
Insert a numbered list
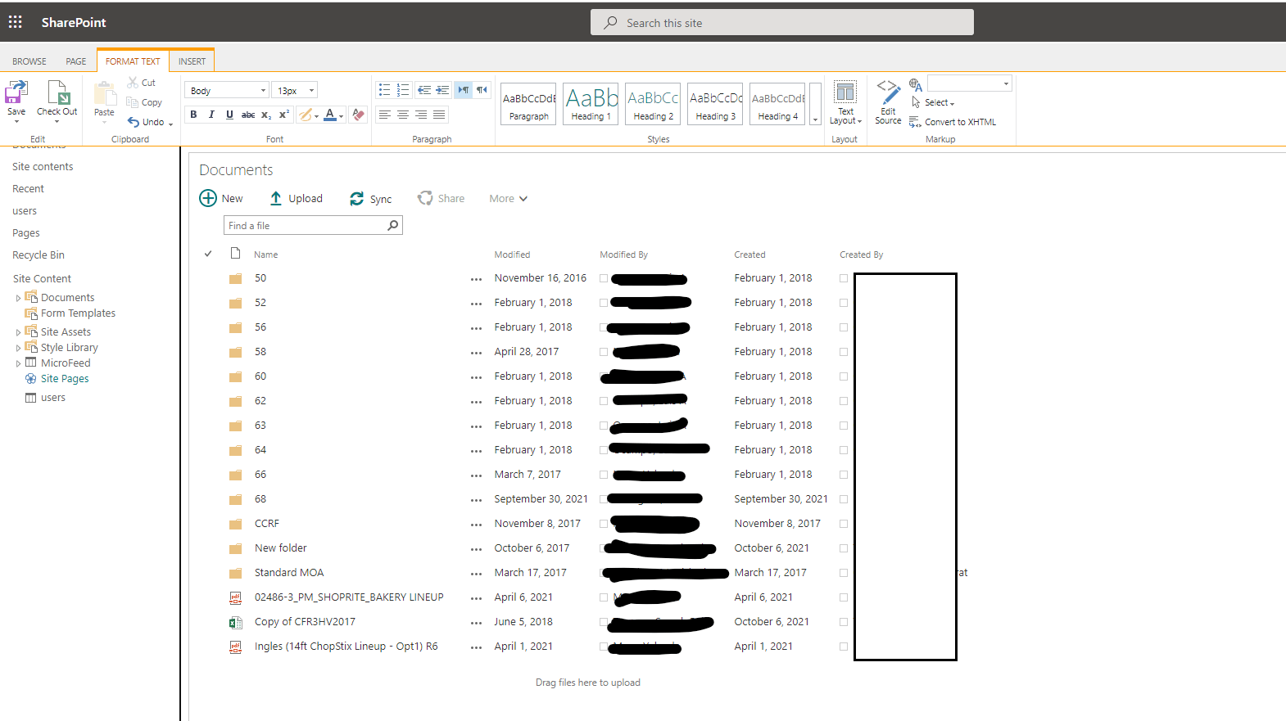(x=403, y=90)
